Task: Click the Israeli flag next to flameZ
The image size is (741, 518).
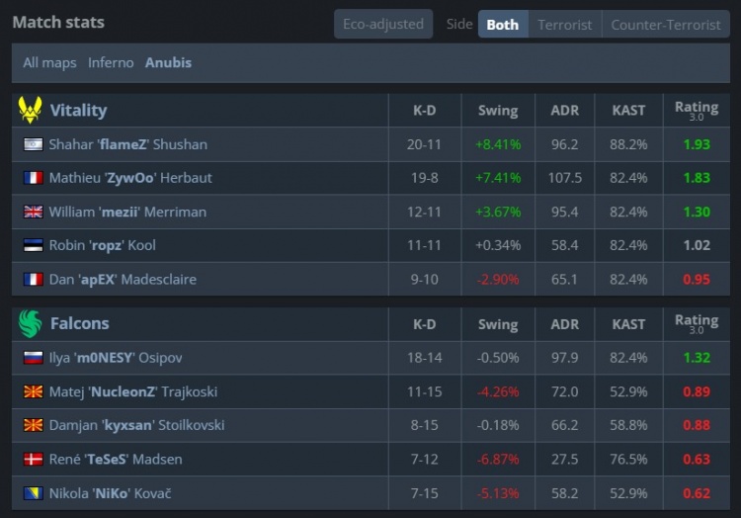Action: point(33,144)
